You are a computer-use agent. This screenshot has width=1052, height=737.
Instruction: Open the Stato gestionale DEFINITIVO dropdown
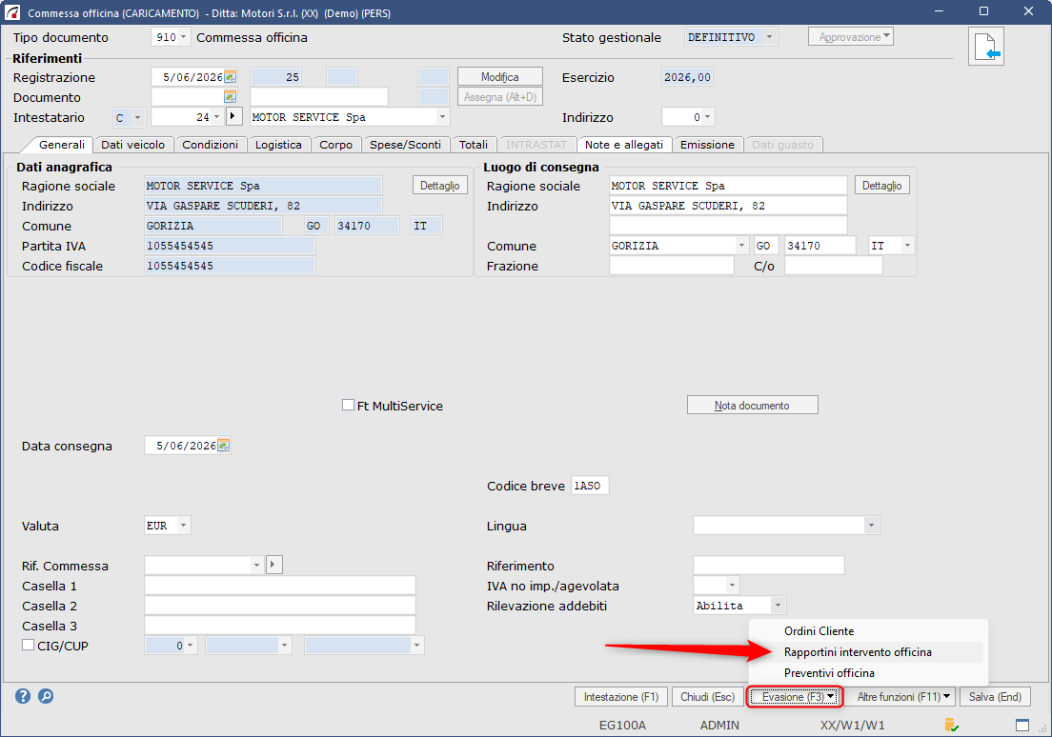(x=769, y=37)
